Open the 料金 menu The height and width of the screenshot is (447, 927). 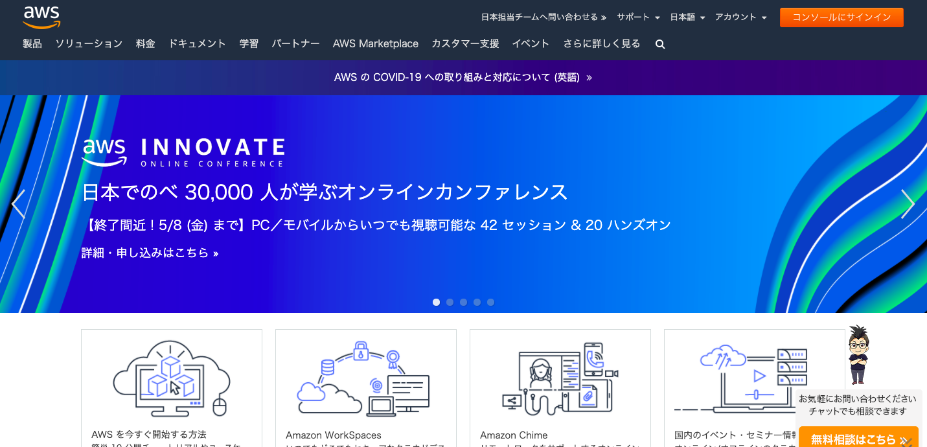[146, 44]
